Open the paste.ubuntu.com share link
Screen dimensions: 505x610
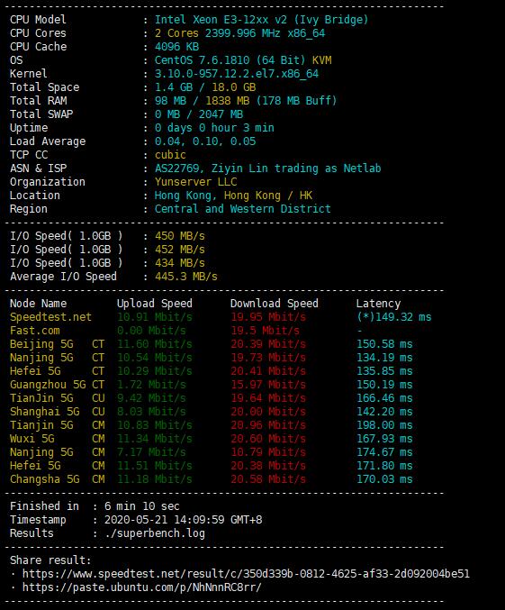click(142, 587)
